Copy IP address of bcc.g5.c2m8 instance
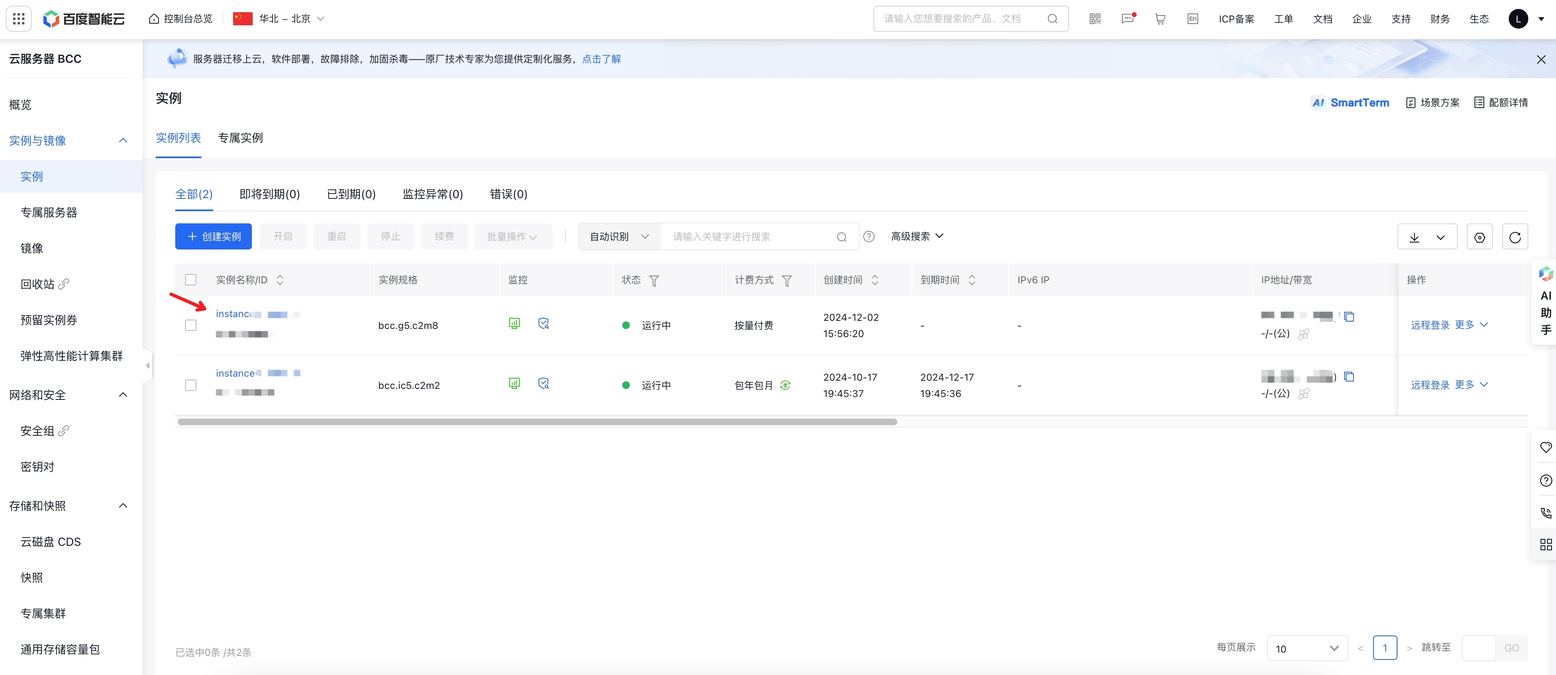The width and height of the screenshot is (1556, 675). (x=1349, y=316)
